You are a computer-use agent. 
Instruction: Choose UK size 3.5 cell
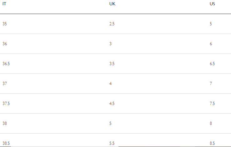[x=112, y=64]
